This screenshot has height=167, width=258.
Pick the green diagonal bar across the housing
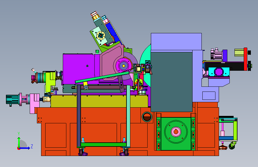(x=102, y=77)
